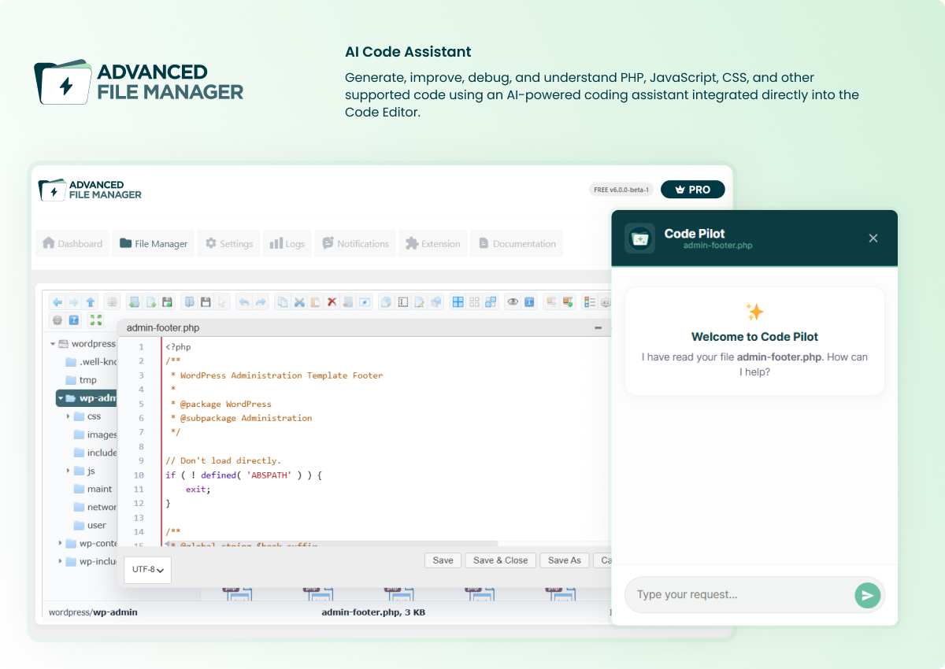Expand the wp-includes folder arrow
The width and height of the screenshot is (945, 669).
click(61, 561)
